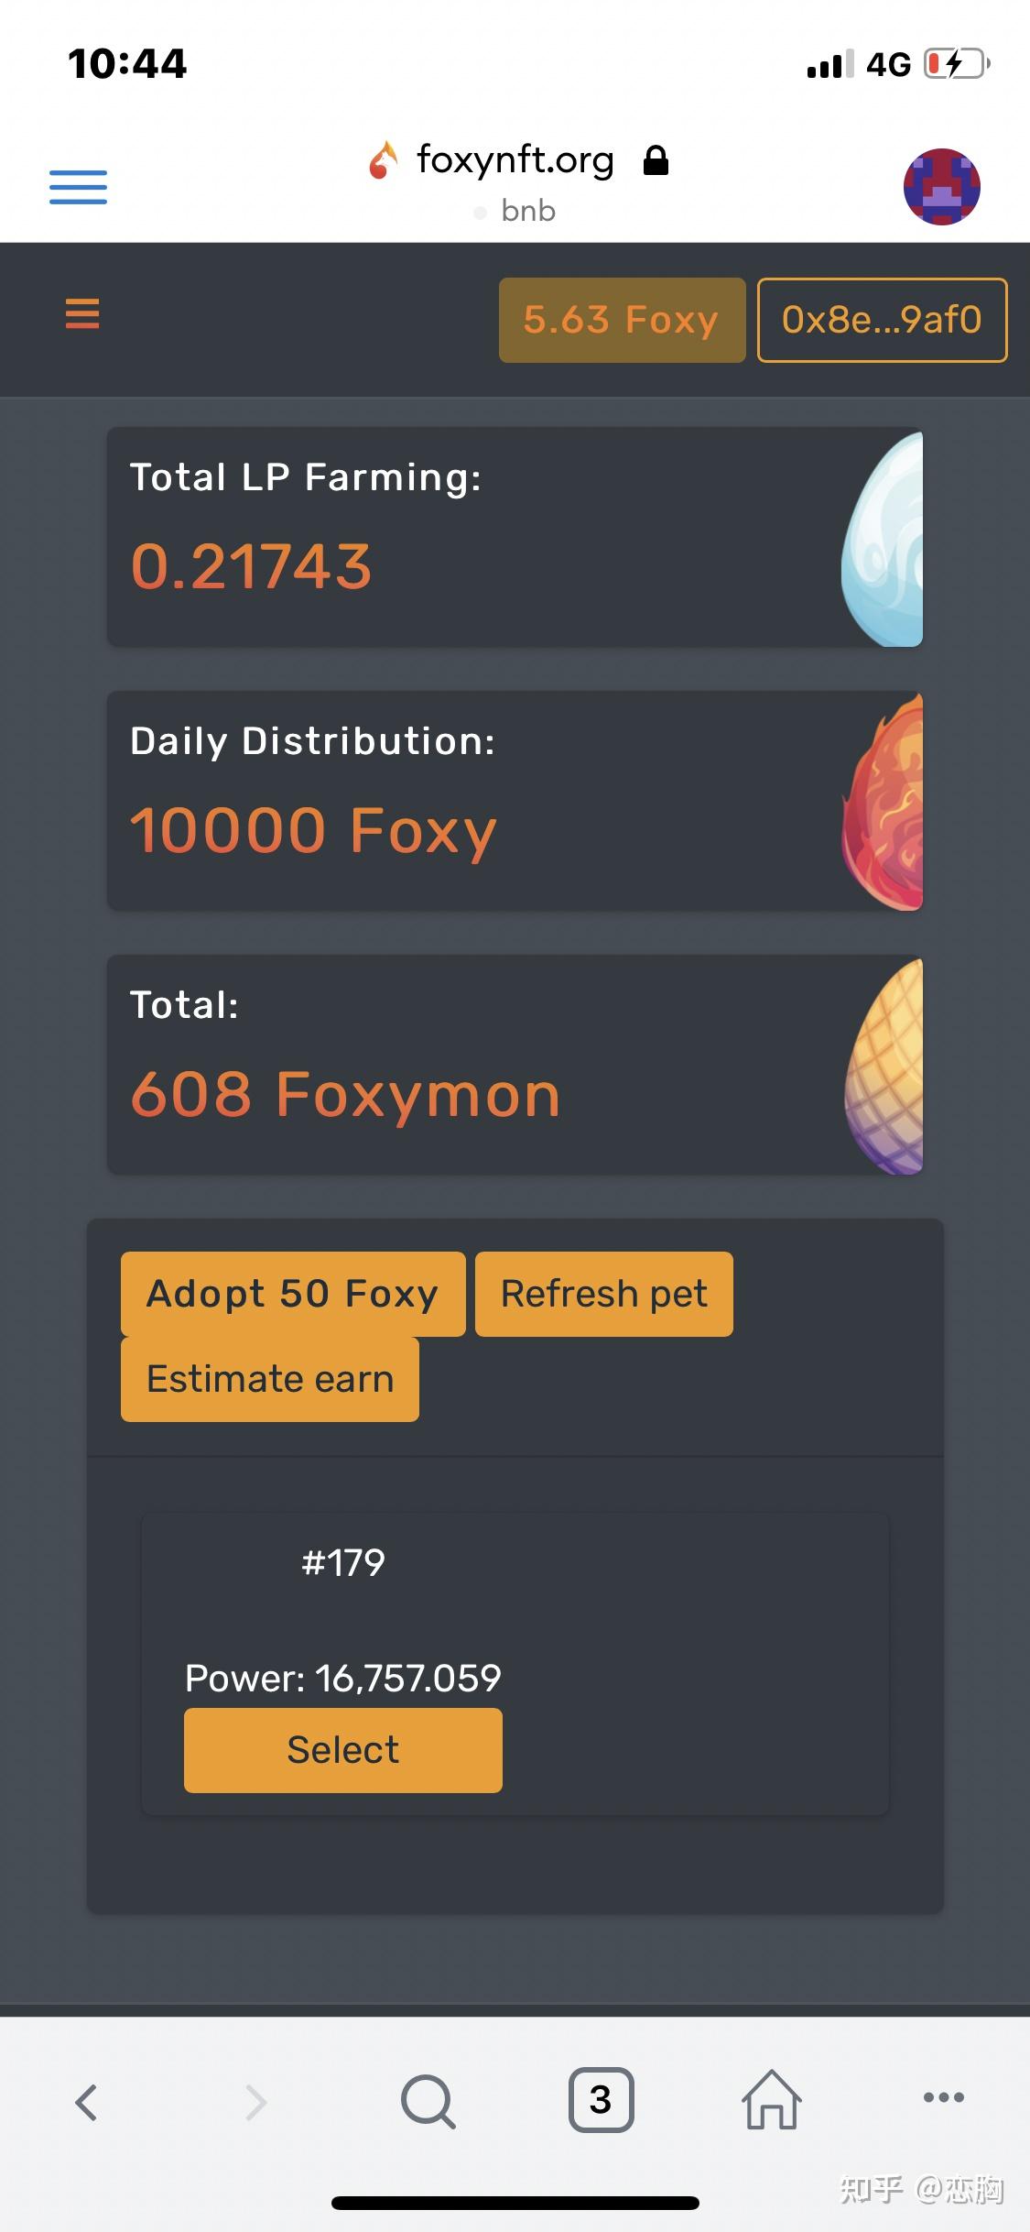Image resolution: width=1030 pixels, height=2232 pixels.
Task: Go back with the browser back arrow
Action: point(86,2102)
